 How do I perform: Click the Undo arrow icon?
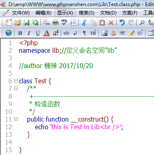[x=122, y=23]
